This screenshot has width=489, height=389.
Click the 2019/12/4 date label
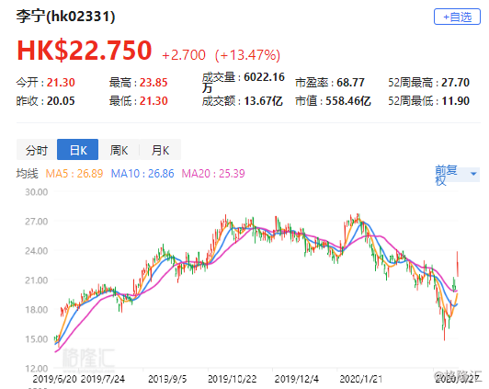[297, 379]
